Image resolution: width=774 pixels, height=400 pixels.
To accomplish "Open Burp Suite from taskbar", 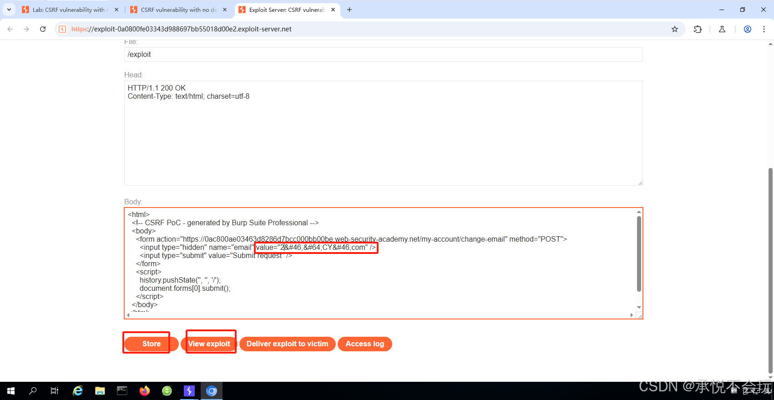I will pyautogui.click(x=189, y=391).
